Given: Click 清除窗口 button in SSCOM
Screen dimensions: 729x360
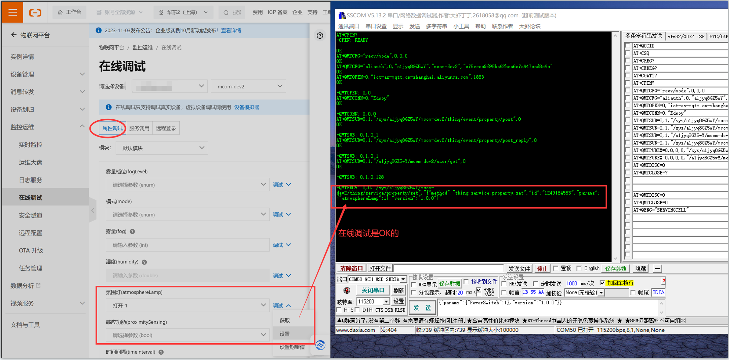Looking at the screenshot, I should pos(351,268).
